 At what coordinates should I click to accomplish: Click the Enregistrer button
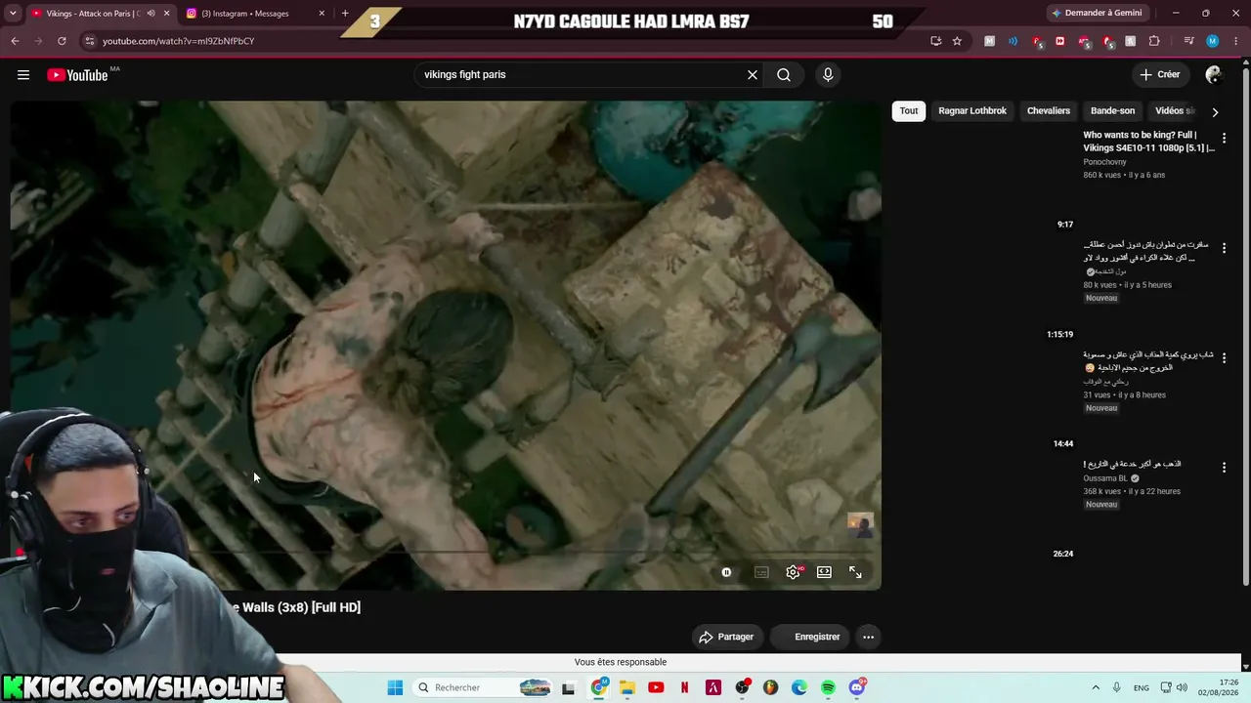(x=810, y=637)
